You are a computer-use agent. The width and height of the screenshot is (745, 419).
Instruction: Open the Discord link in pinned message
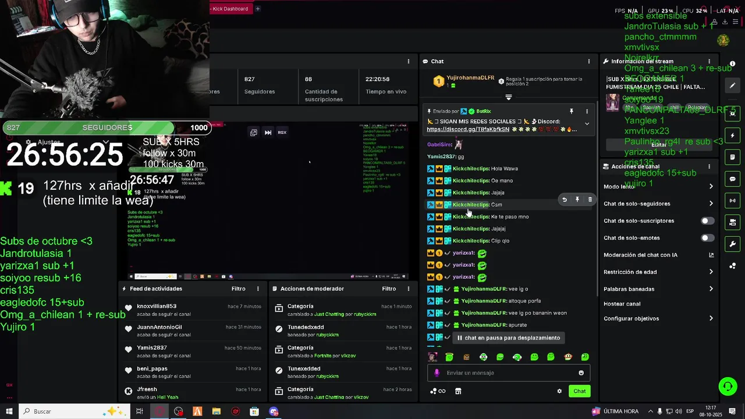coord(468,130)
